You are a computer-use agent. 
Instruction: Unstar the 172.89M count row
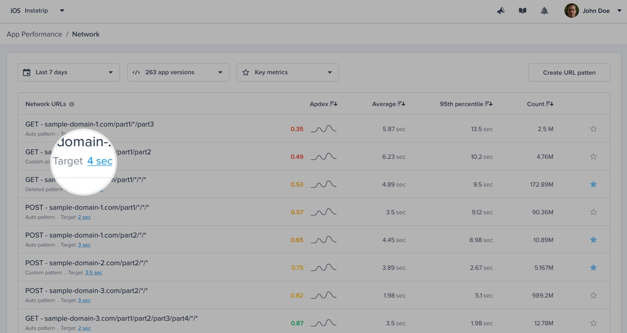[x=593, y=184]
